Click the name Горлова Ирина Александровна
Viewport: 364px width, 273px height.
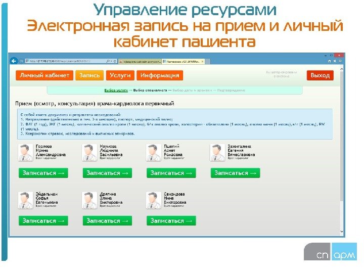[51, 151]
